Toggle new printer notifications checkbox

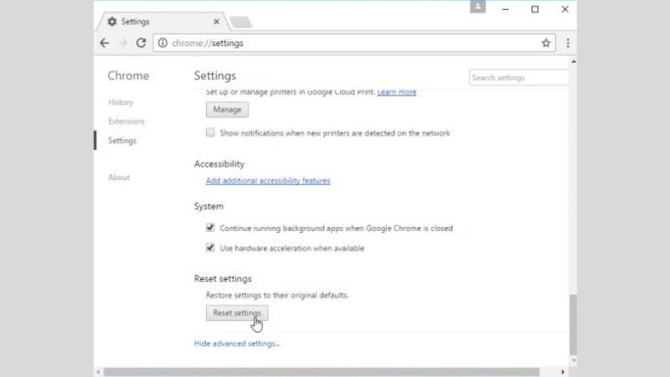point(210,133)
